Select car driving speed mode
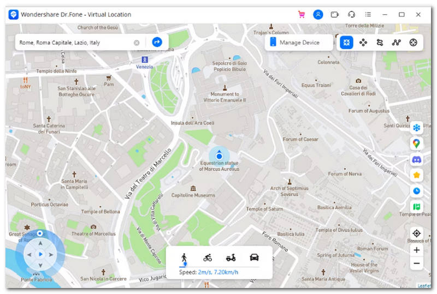Screen dimensions: 437x294 (x=254, y=257)
